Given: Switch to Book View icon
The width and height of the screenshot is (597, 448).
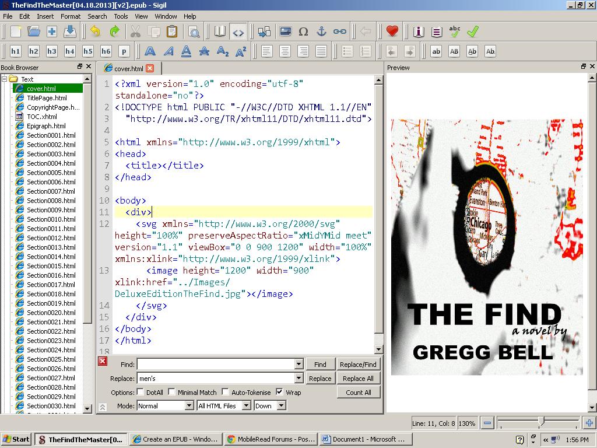Looking at the screenshot, I should pos(220,32).
